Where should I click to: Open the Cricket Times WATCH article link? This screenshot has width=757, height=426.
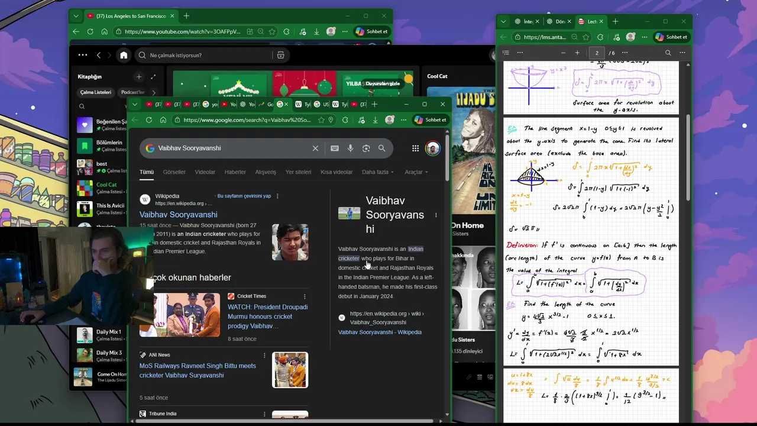[267, 317]
